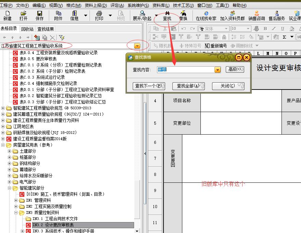Click the 查找 binoculars search icon

(167, 15)
